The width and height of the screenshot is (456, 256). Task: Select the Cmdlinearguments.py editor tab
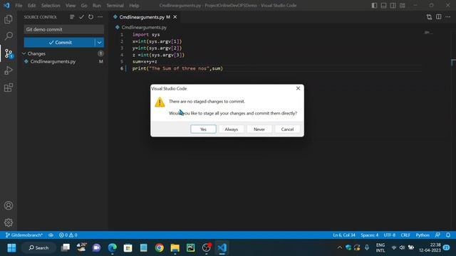pos(142,17)
